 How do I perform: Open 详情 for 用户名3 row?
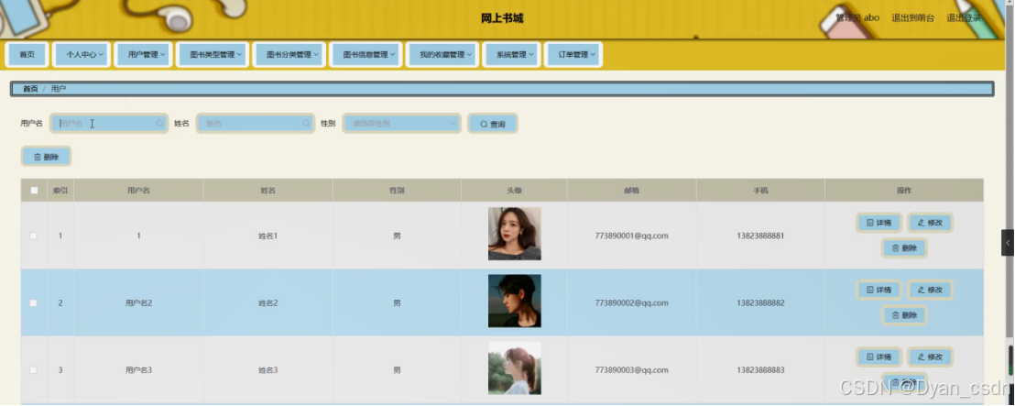coord(879,357)
